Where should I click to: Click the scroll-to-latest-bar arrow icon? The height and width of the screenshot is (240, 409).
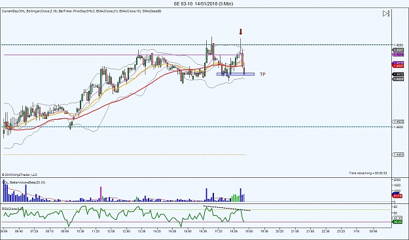click(x=386, y=14)
